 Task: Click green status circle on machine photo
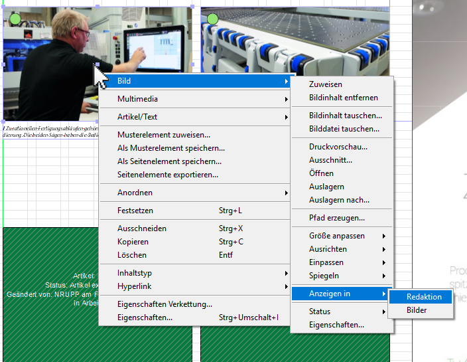coord(212,19)
